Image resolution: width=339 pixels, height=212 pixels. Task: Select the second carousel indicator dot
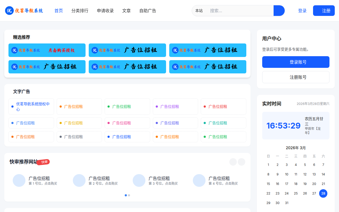pyautogui.click(x=129, y=195)
